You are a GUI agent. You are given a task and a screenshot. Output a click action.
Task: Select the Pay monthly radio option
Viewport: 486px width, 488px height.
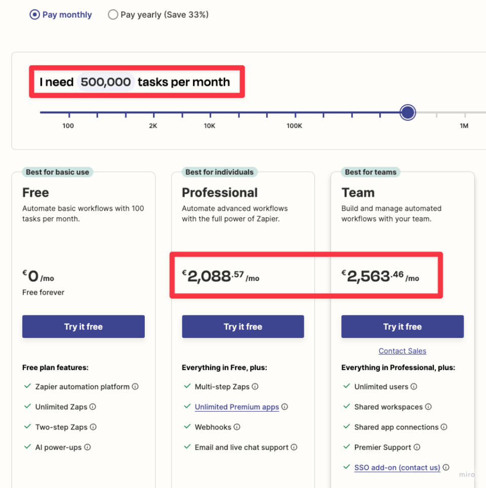(61, 15)
